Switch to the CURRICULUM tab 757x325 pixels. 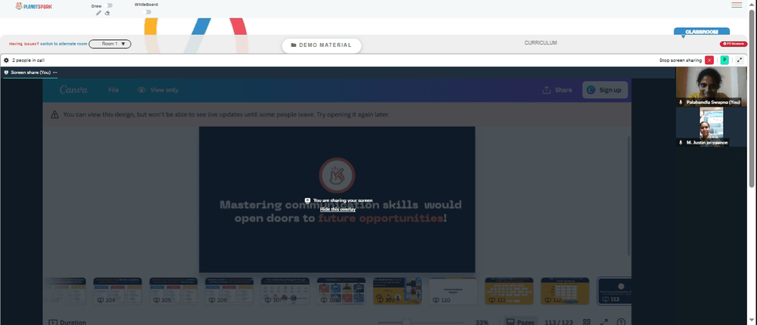pyautogui.click(x=540, y=43)
